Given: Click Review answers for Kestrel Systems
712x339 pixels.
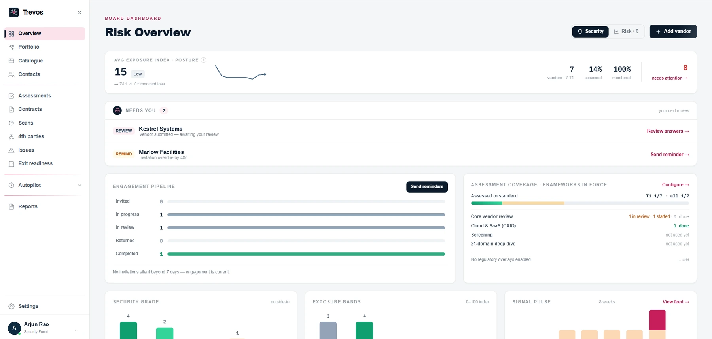Looking at the screenshot, I should pyautogui.click(x=668, y=131).
